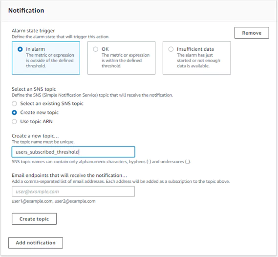
Task: Choose the Use topic ARN option
Action: (x=14, y=122)
